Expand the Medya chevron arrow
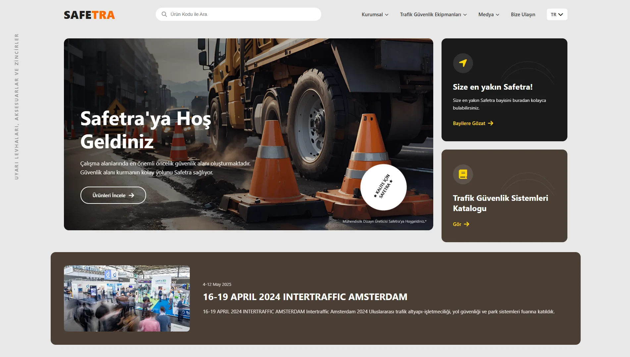The image size is (630, 357). pos(498,15)
